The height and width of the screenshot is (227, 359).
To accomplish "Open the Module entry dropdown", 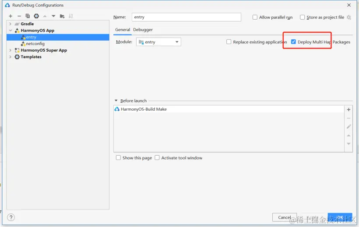I will click(x=158, y=42).
